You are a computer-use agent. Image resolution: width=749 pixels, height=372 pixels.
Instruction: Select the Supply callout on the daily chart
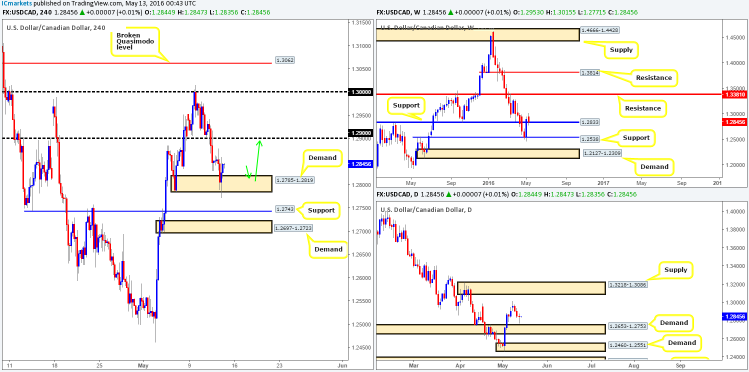pyautogui.click(x=676, y=270)
